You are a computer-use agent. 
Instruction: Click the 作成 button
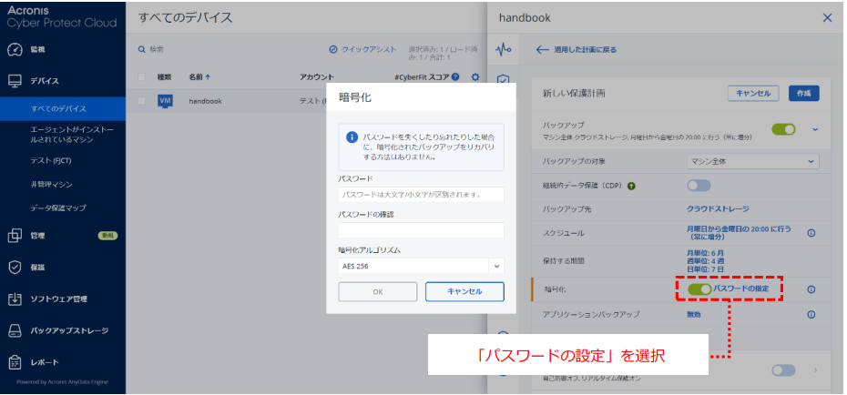click(802, 93)
